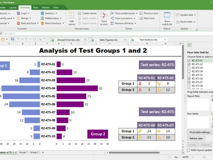Click the horizontal sheet scrollbar
Image resolution: width=213 pixels, height=160 pixels.
pyautogui.click(x=134, y=153)
